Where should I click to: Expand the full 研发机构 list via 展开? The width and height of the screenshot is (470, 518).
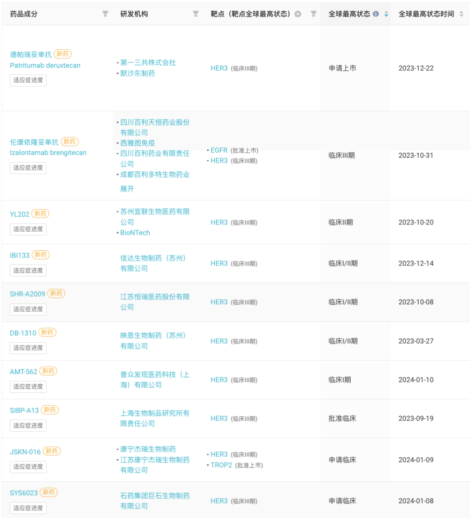point(127,189)
